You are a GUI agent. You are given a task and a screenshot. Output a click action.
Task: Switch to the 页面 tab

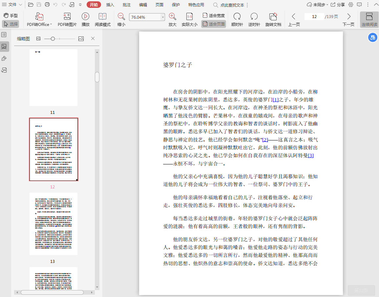(x=159, y=5)
